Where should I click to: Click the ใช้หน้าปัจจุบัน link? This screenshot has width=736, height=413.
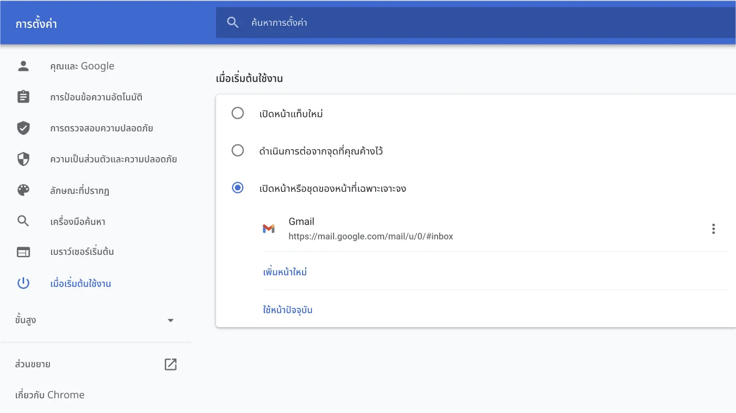tap(286, 309)
